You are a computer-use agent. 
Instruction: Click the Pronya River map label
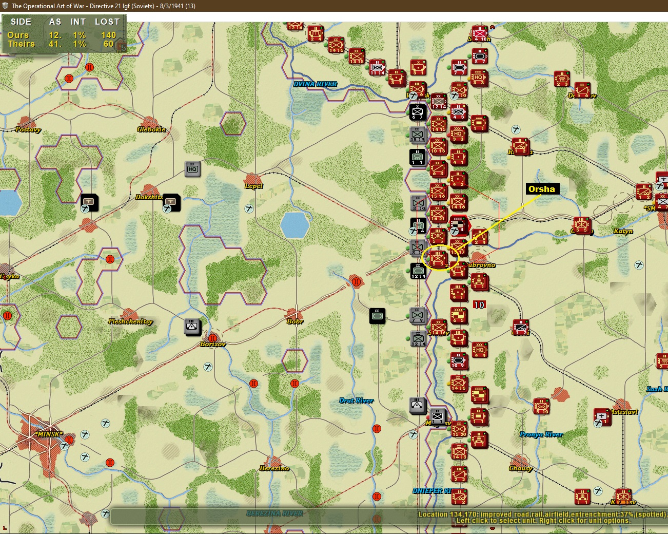pos(541,434)
